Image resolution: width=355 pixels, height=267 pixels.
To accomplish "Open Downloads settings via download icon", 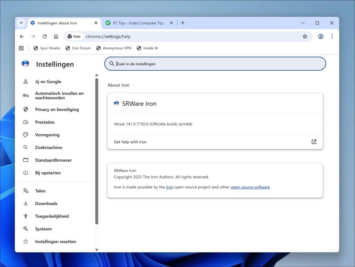I will [25, 204].
